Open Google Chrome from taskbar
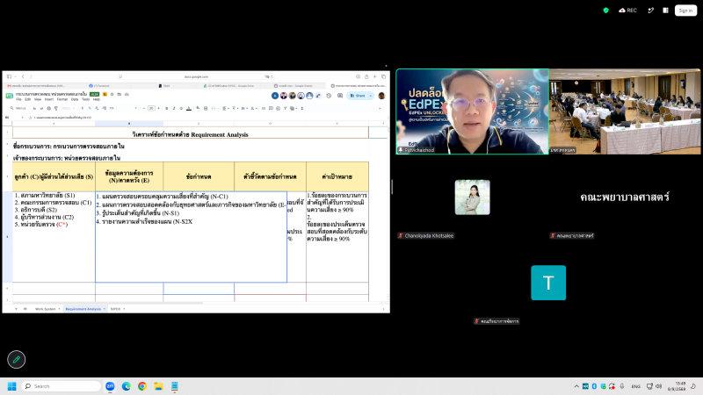The image size is (703, 395). [x=142, y=386]
